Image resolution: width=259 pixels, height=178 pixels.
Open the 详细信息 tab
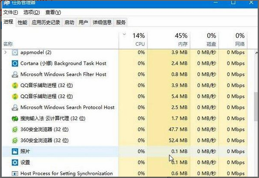pyautogui.click(x=102, y=22)
